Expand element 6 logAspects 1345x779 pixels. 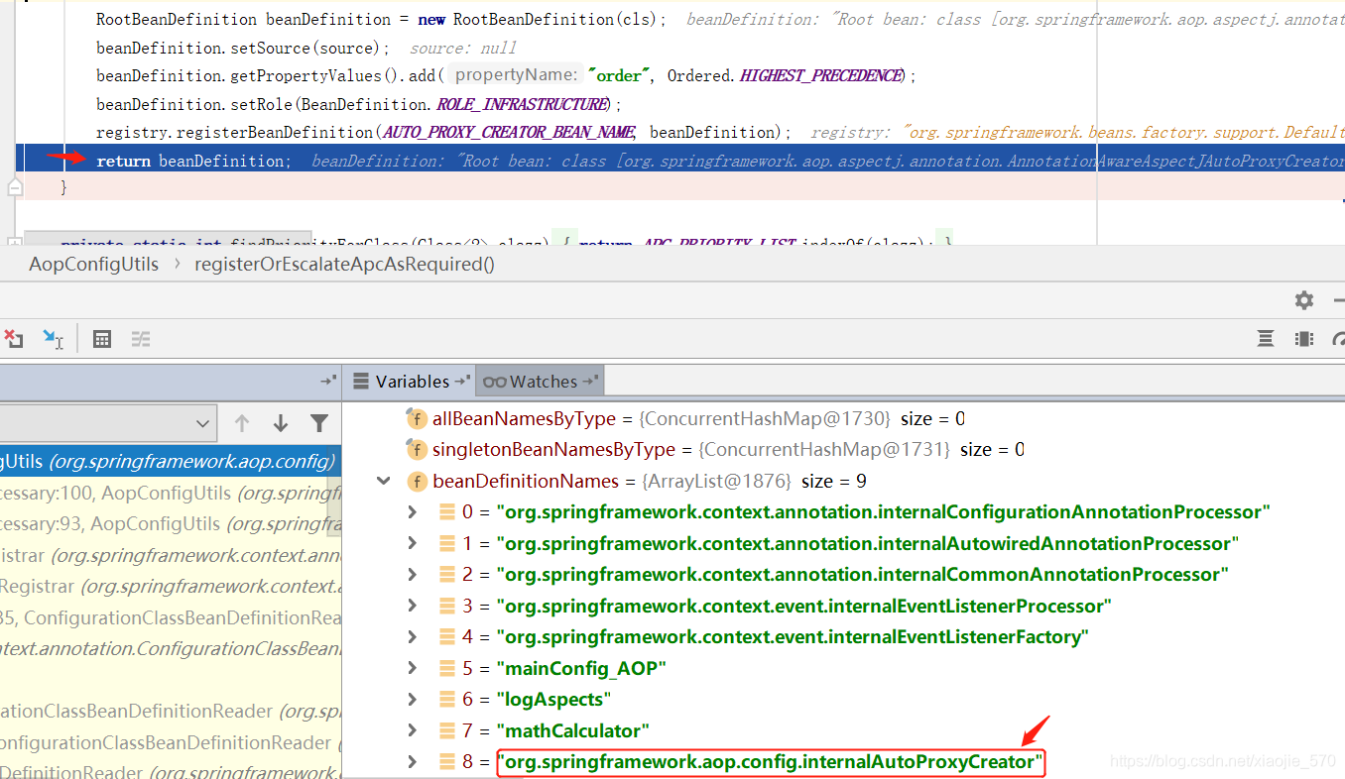pos(413,700)
